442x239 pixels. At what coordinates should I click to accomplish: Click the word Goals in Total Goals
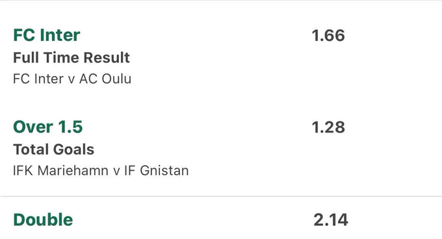[x=74, y=149]
